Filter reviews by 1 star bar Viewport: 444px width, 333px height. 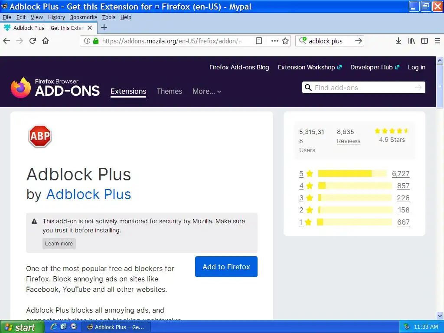[x=354, y=222]
